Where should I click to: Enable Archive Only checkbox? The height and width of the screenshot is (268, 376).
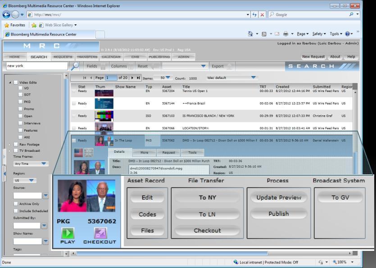[16, 204]
